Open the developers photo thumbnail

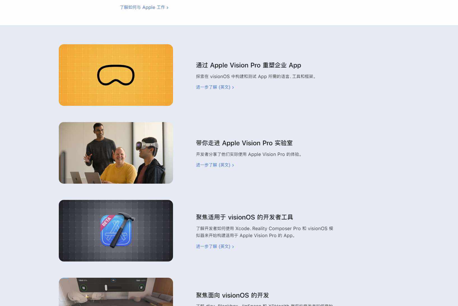point(116,153)
